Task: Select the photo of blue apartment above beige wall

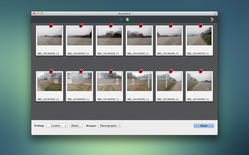Action: 79,86
